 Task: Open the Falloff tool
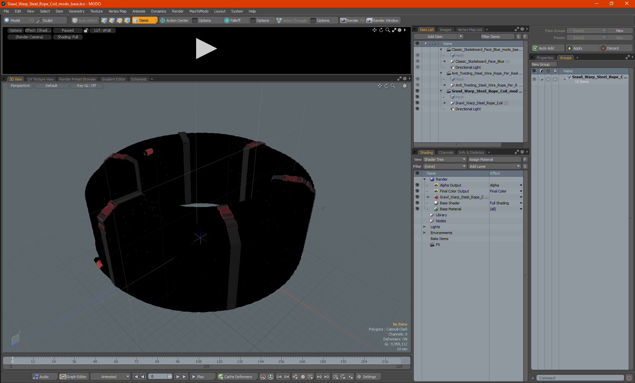click(x=232, y=20)
